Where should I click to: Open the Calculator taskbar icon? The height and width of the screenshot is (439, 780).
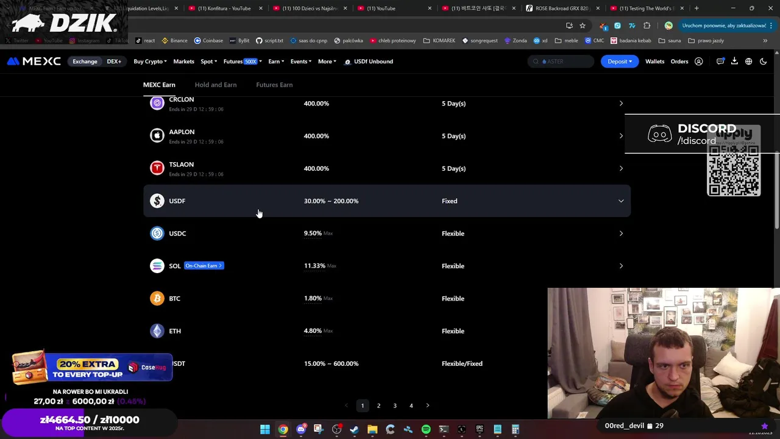516,429
